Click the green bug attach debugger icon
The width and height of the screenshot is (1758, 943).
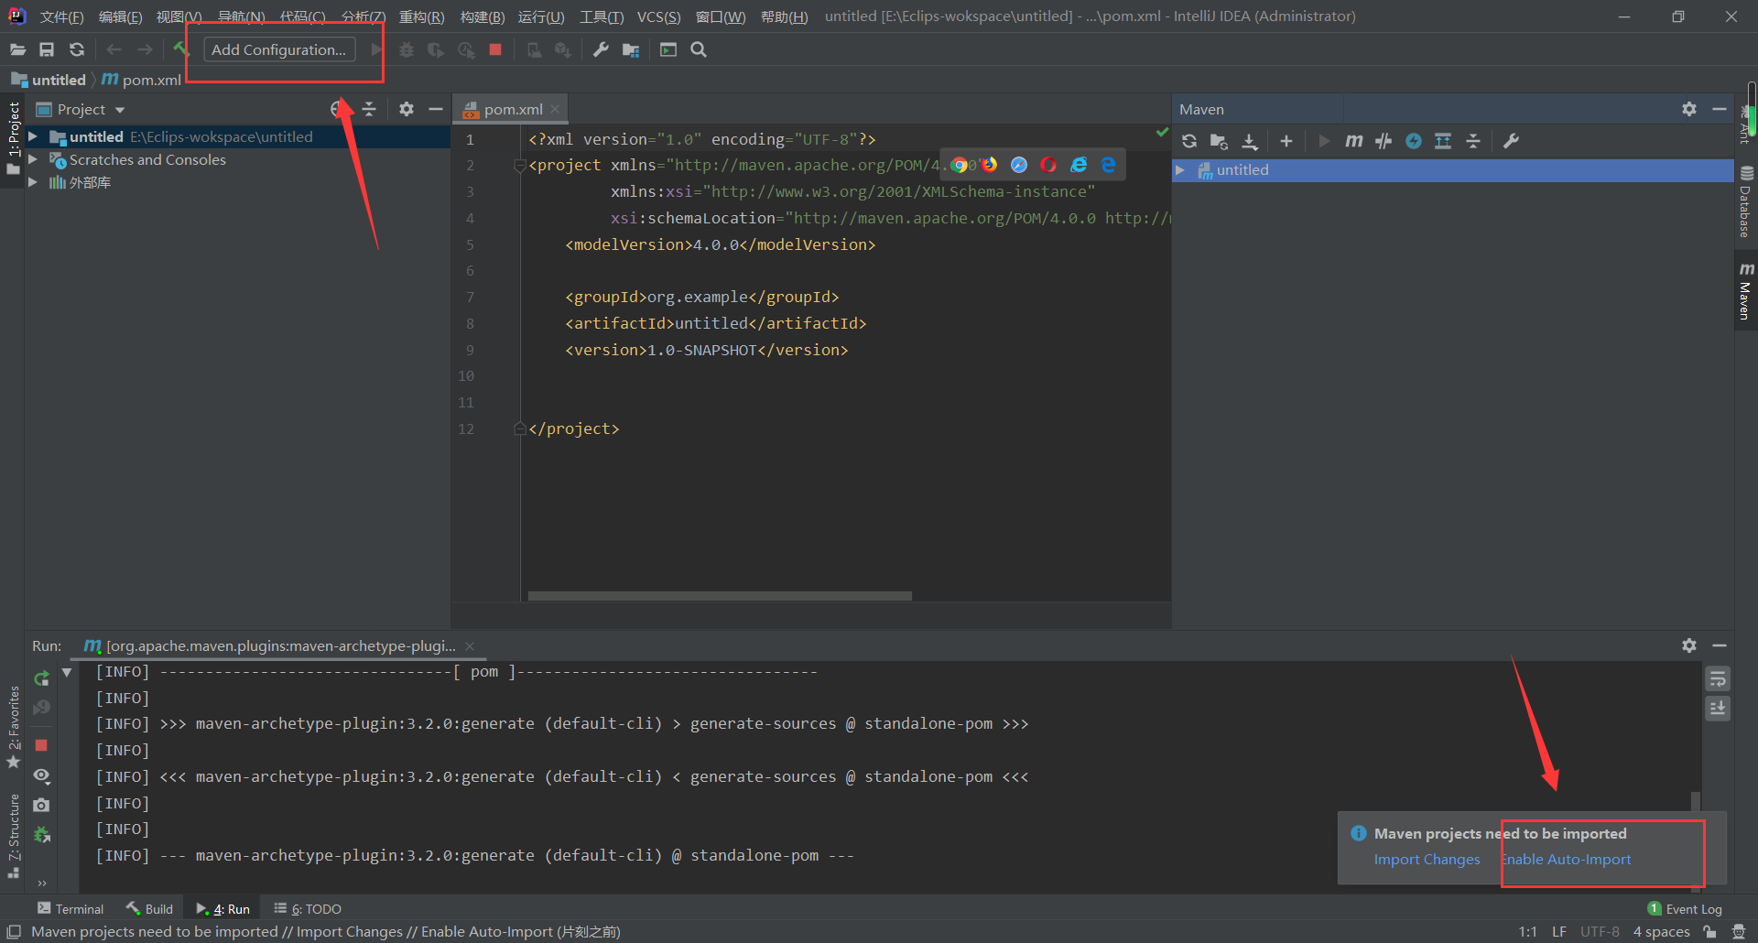[x=41, y=835]
